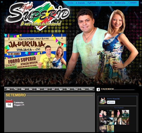Go to A Banda page

[80, 2]
